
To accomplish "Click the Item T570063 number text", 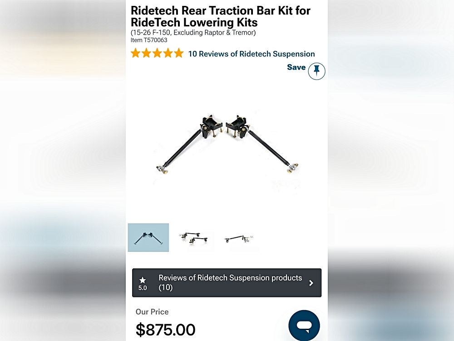I will [149, 40].
